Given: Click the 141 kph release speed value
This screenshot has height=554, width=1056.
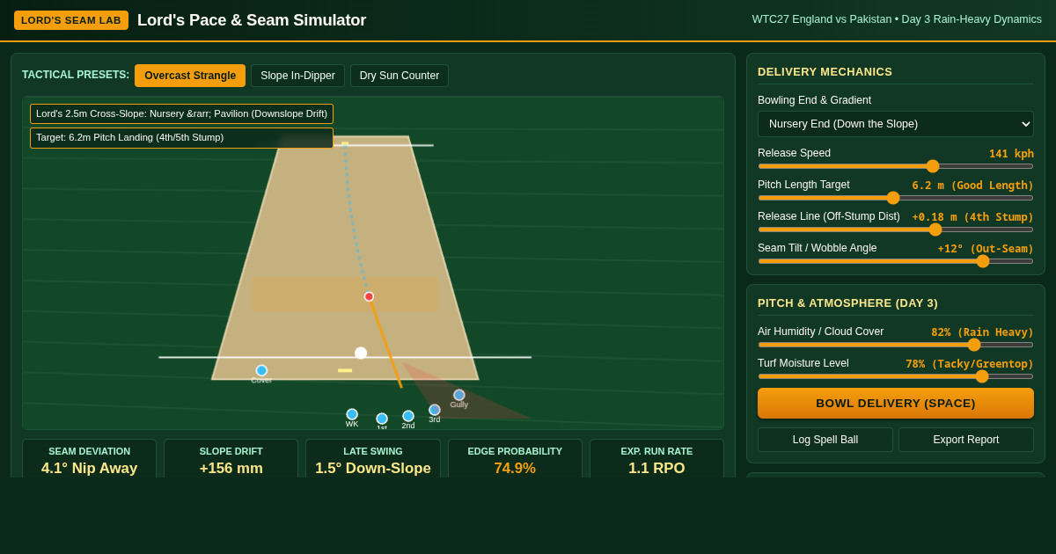Looking at the screenshot, I should click(x=1011, y=153).
